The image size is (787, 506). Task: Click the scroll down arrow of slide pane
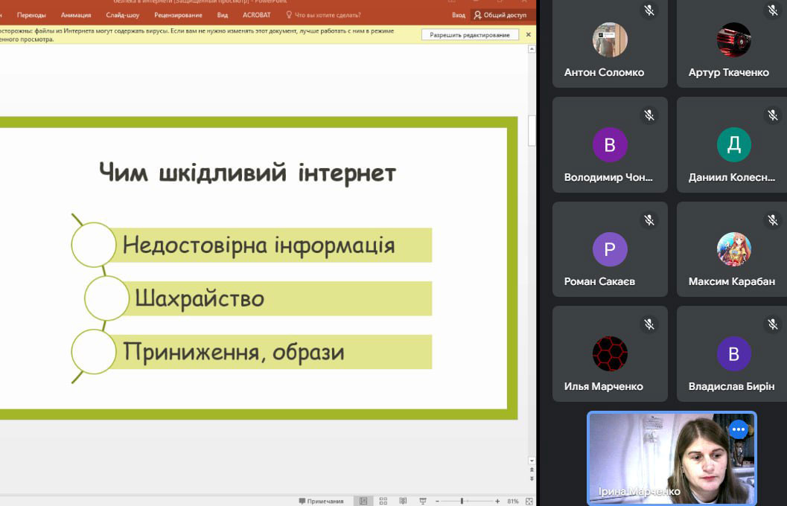click(532, 461)
